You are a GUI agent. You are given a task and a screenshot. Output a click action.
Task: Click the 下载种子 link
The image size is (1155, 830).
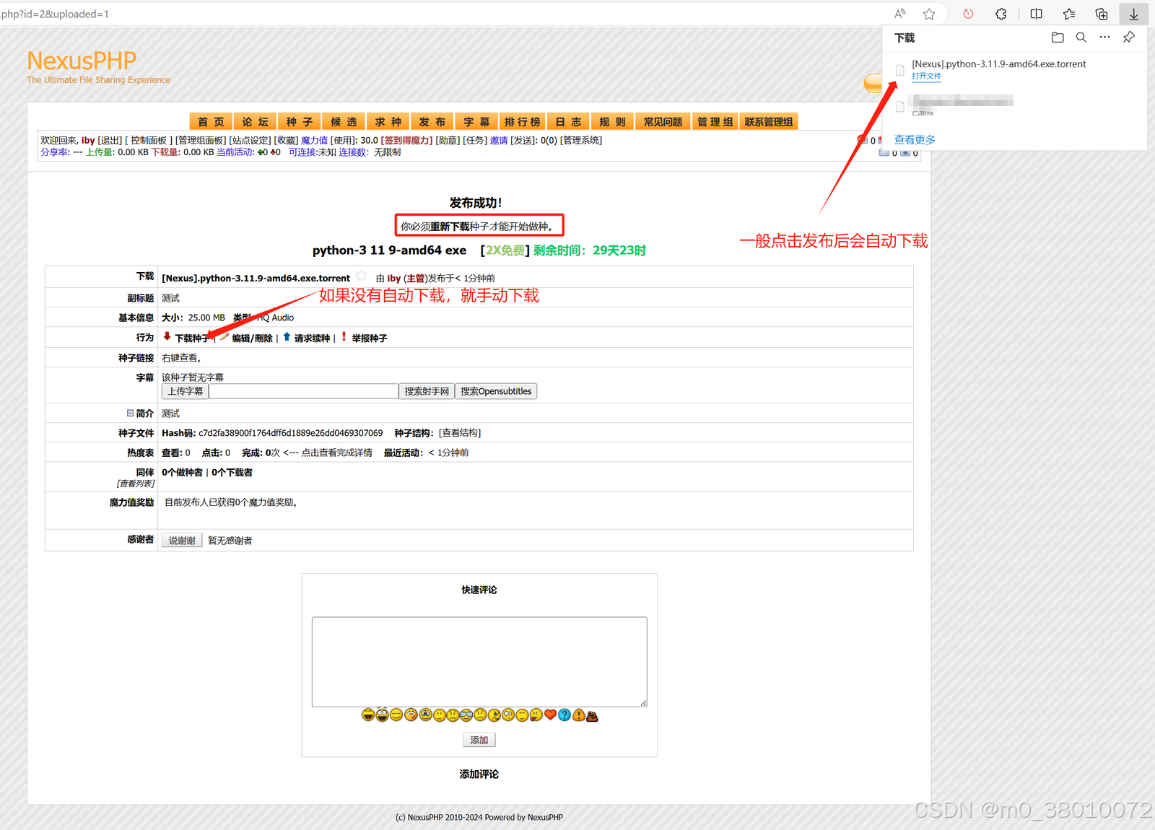(x=193, y=338)
